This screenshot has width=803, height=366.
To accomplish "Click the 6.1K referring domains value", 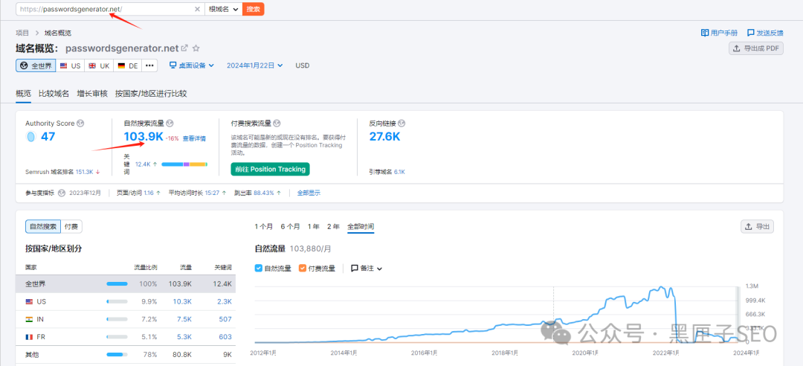I will (399, 172).
